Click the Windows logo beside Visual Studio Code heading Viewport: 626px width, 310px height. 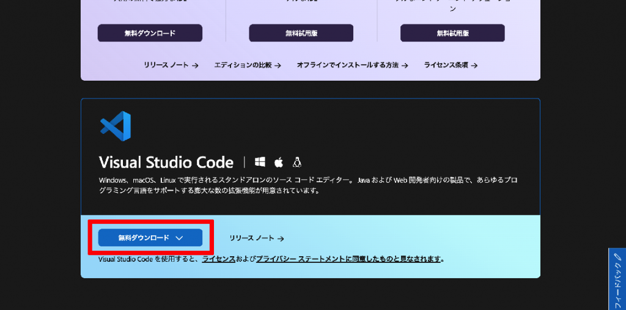[x=260, y=162]
